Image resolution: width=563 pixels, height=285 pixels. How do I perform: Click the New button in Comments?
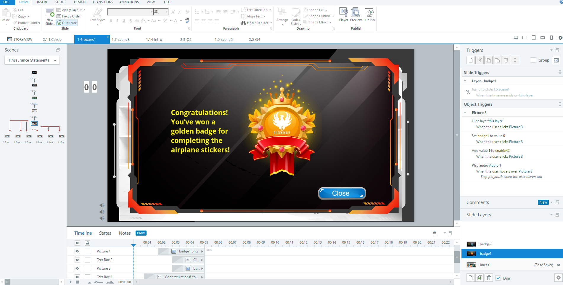[543, 202]
